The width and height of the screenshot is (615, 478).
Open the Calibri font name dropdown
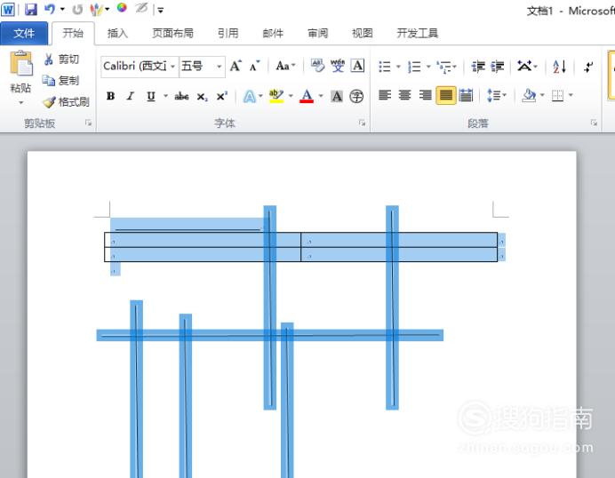click(172, 67)
